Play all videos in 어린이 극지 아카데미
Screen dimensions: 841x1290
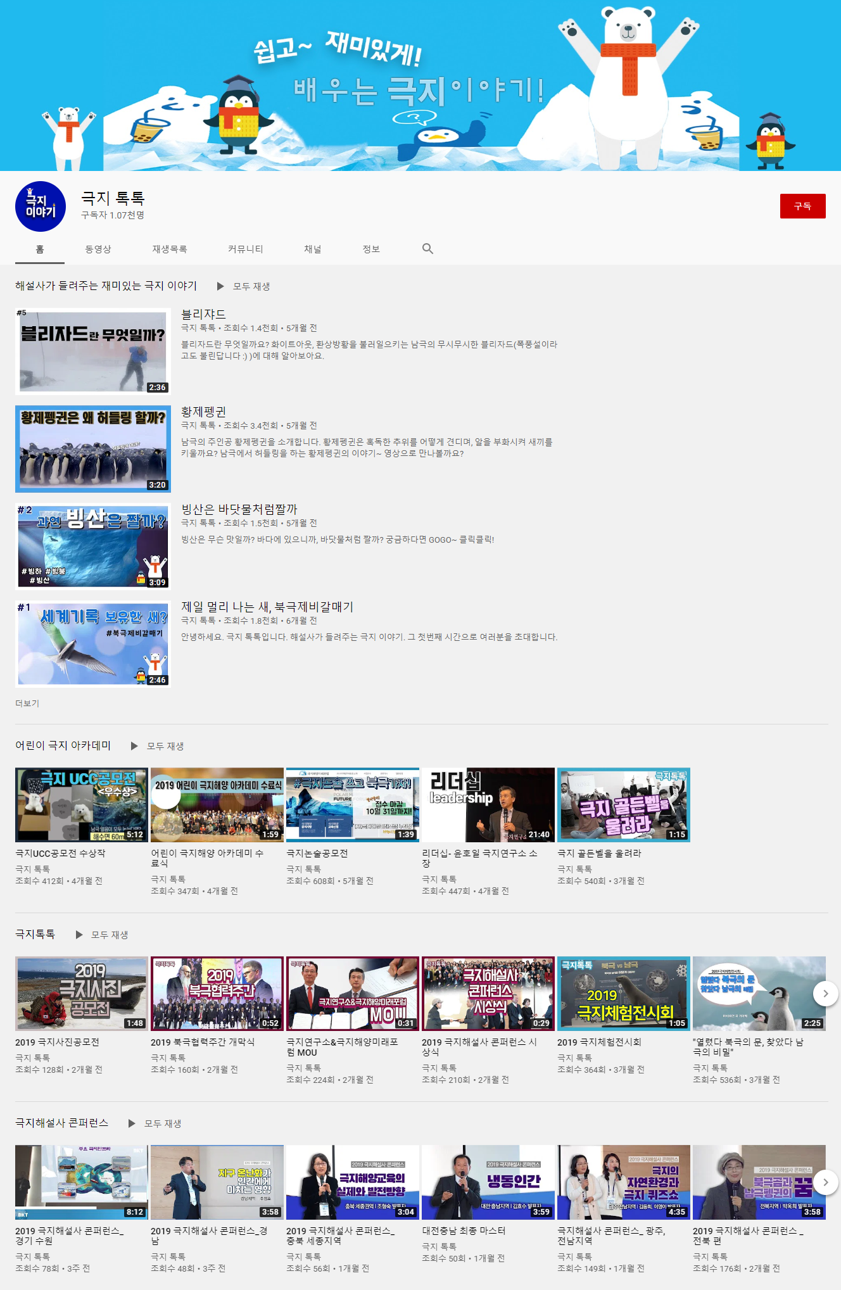tap(158, 746)
